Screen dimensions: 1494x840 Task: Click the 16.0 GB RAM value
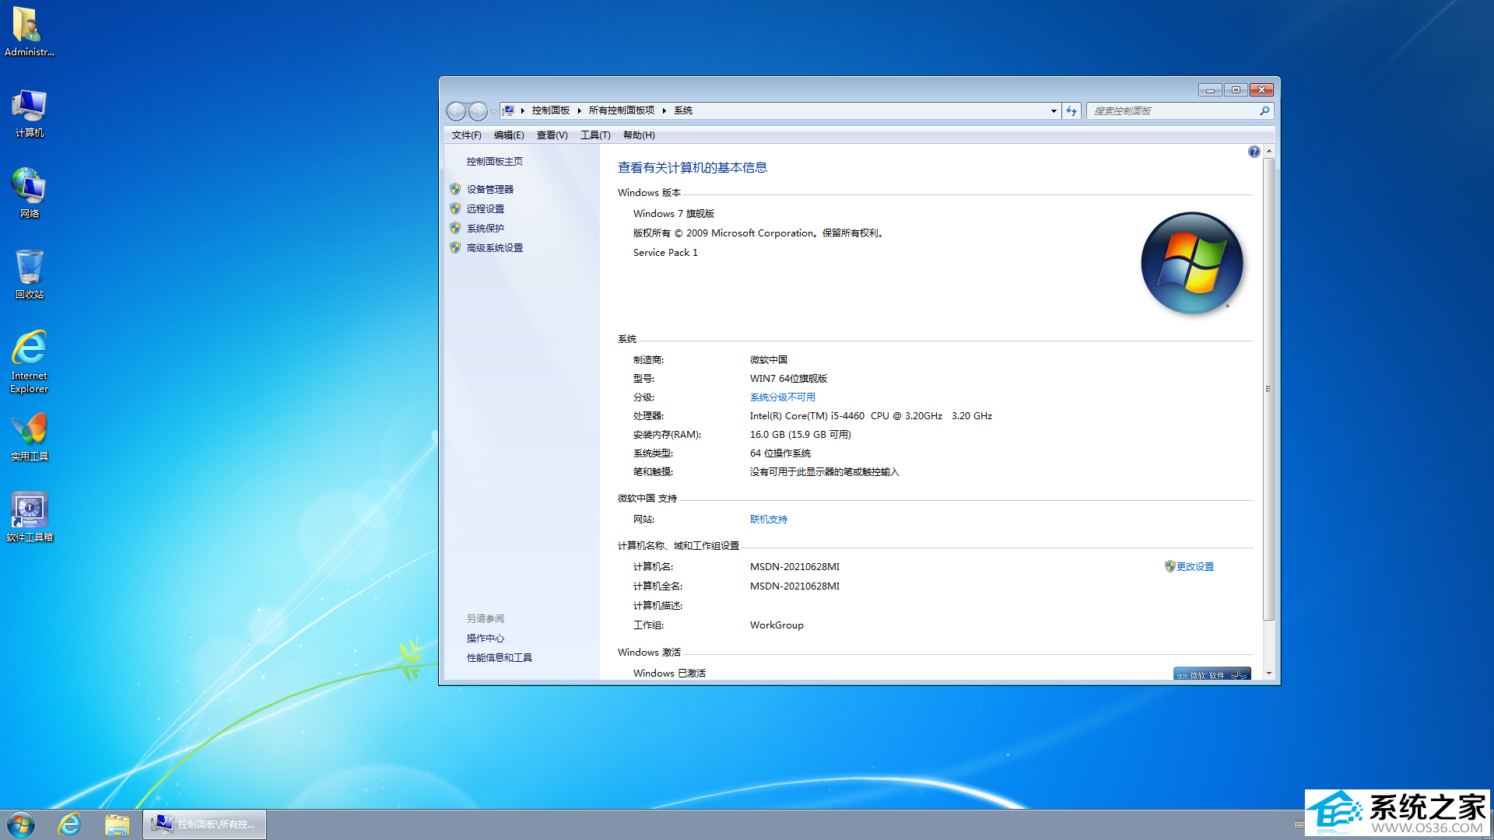point(800,435)
